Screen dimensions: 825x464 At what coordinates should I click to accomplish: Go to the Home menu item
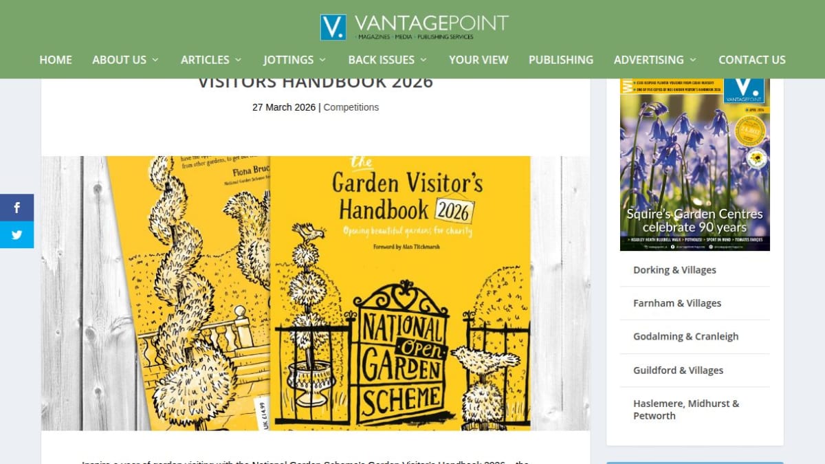[56, 60]
